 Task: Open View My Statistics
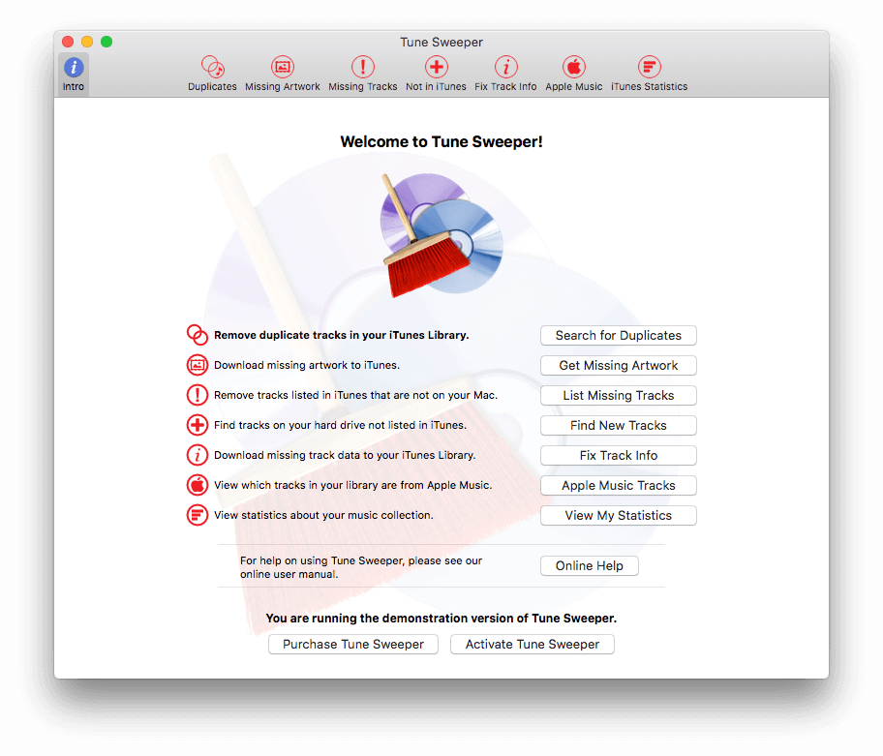point(619,516)
